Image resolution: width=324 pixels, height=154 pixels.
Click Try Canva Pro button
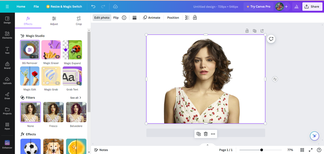click(x=258, y=7)
